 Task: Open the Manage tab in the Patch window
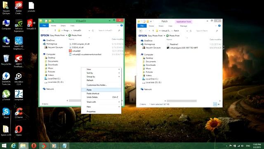click(184, 26)
